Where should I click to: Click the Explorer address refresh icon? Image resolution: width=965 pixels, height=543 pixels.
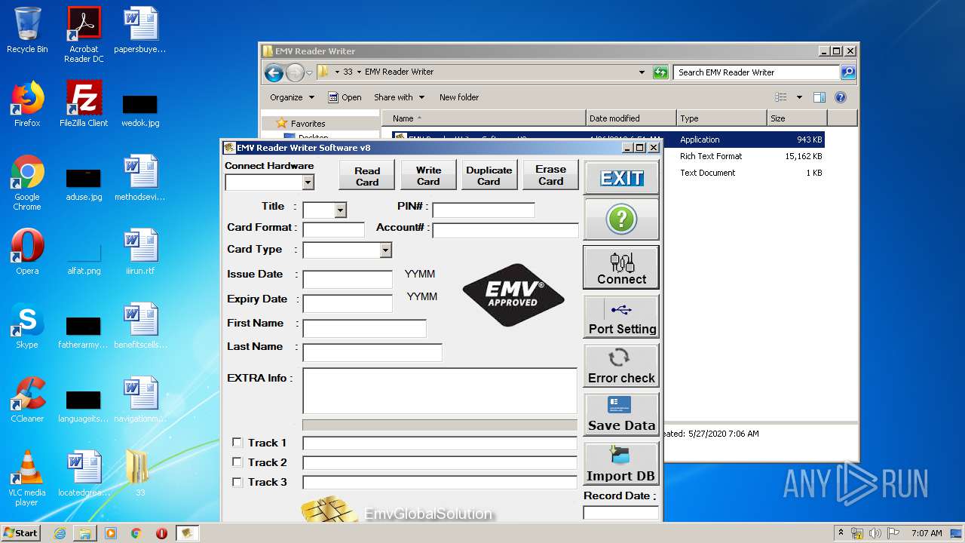coord(660,72)
